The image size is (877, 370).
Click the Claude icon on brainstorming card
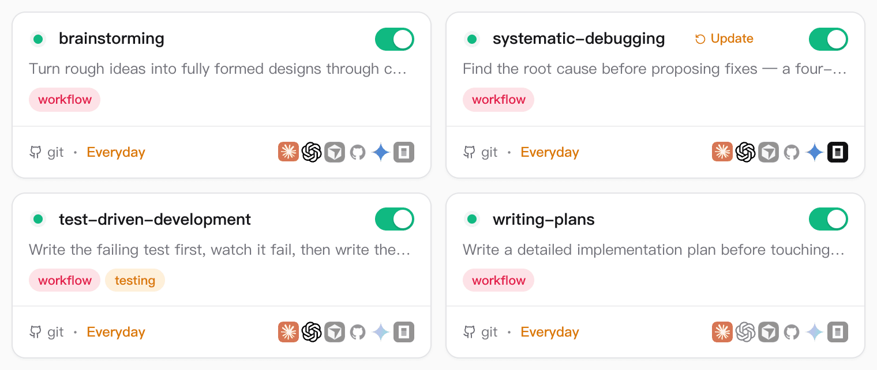[x=288, y=152]
